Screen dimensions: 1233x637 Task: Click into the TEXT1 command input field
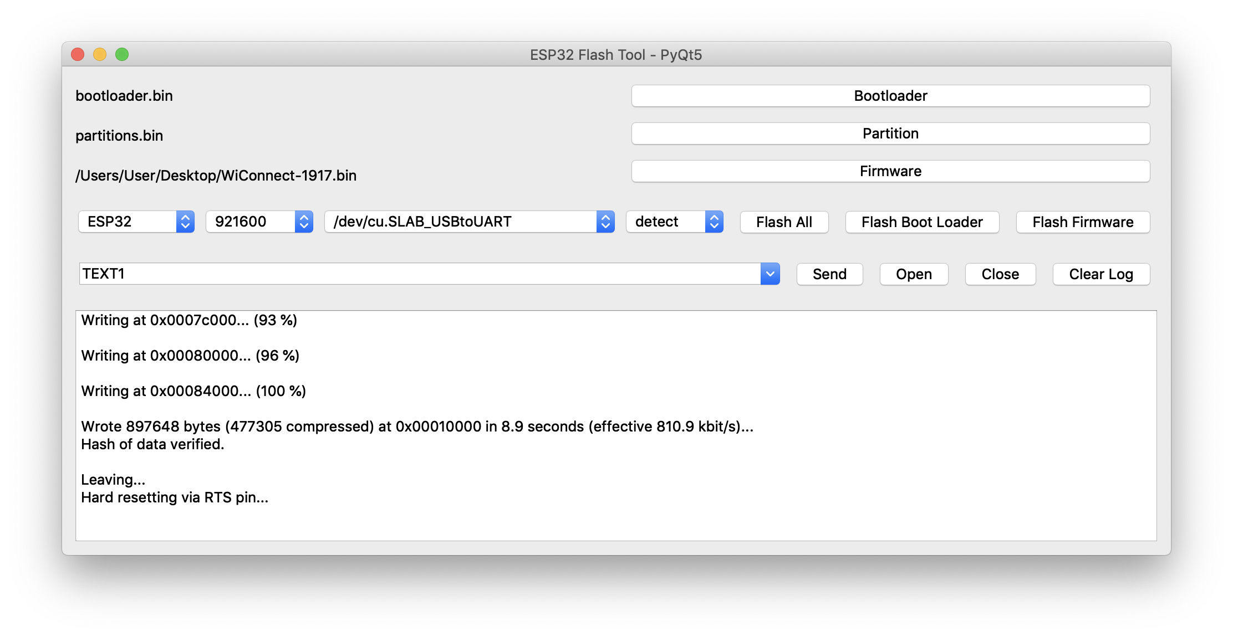[420, 274]
